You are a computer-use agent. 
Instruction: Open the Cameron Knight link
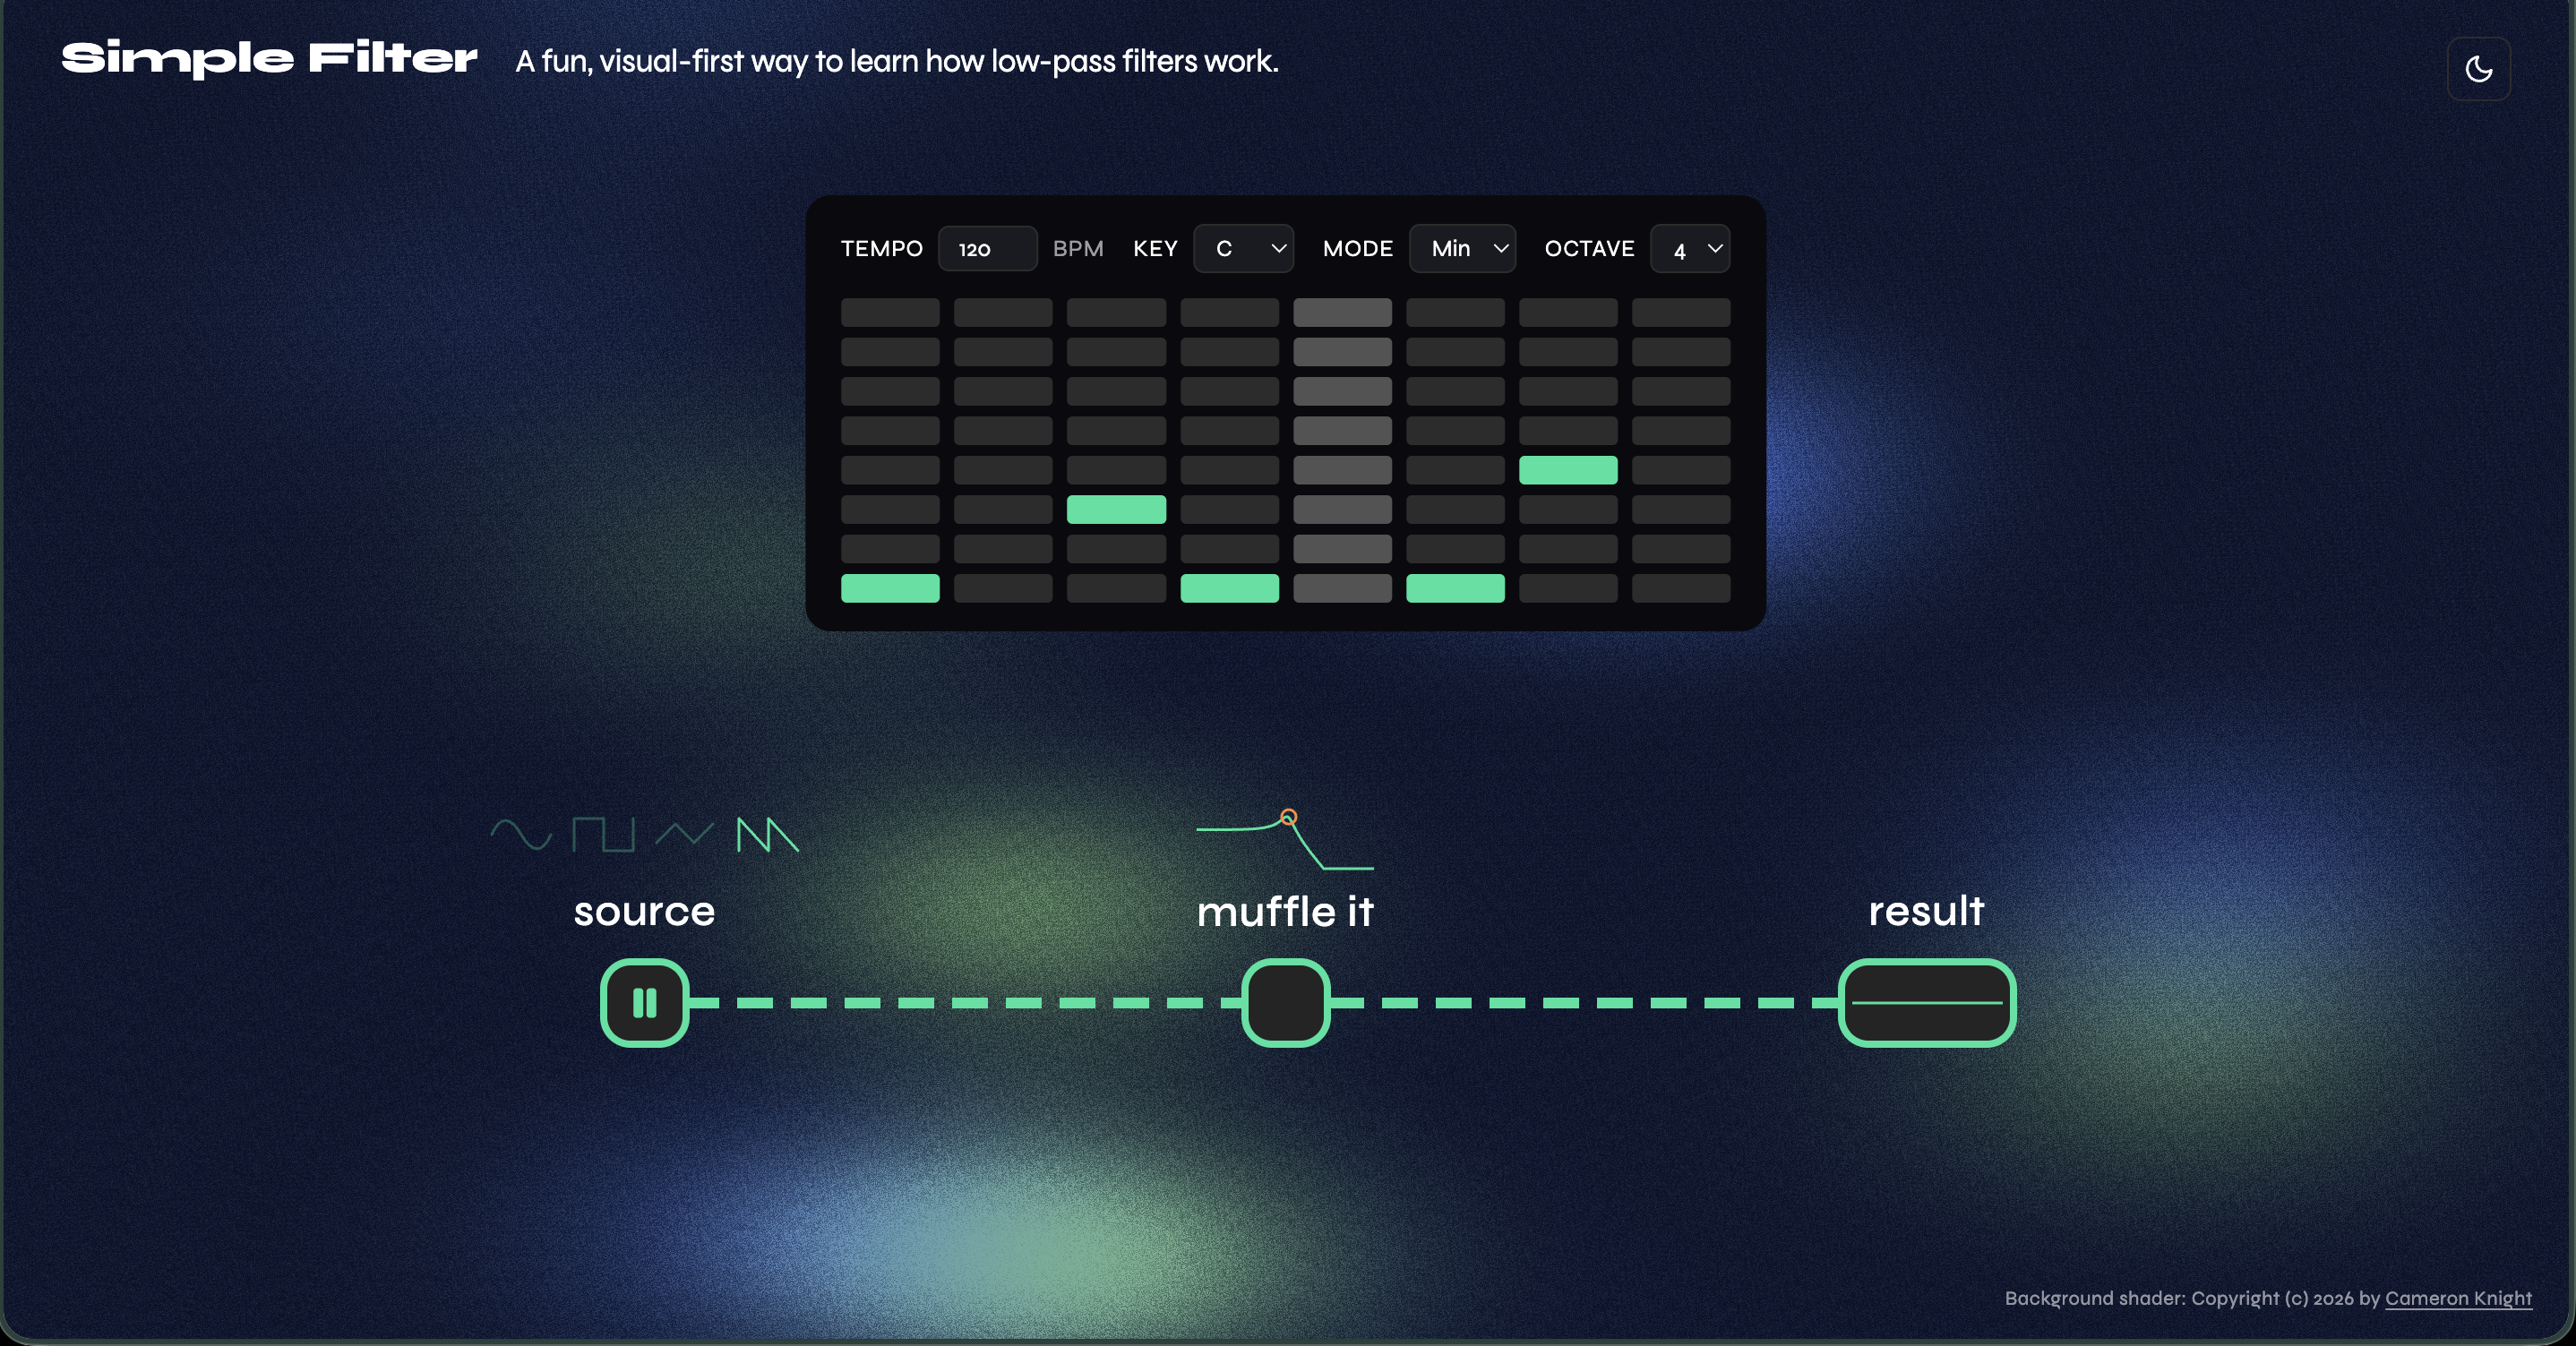tap(2458, 1298)
